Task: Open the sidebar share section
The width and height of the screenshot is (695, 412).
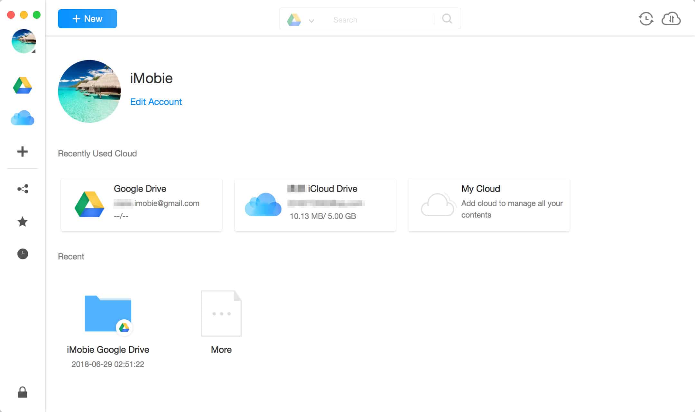Action: pyautogui.click(x=23, y=189)
